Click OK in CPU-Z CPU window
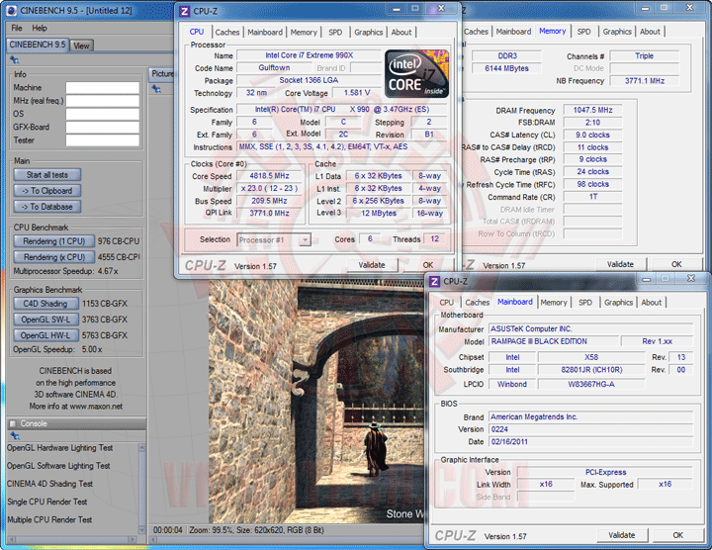The width and height of the screenshot is (712, 550). 428,265
